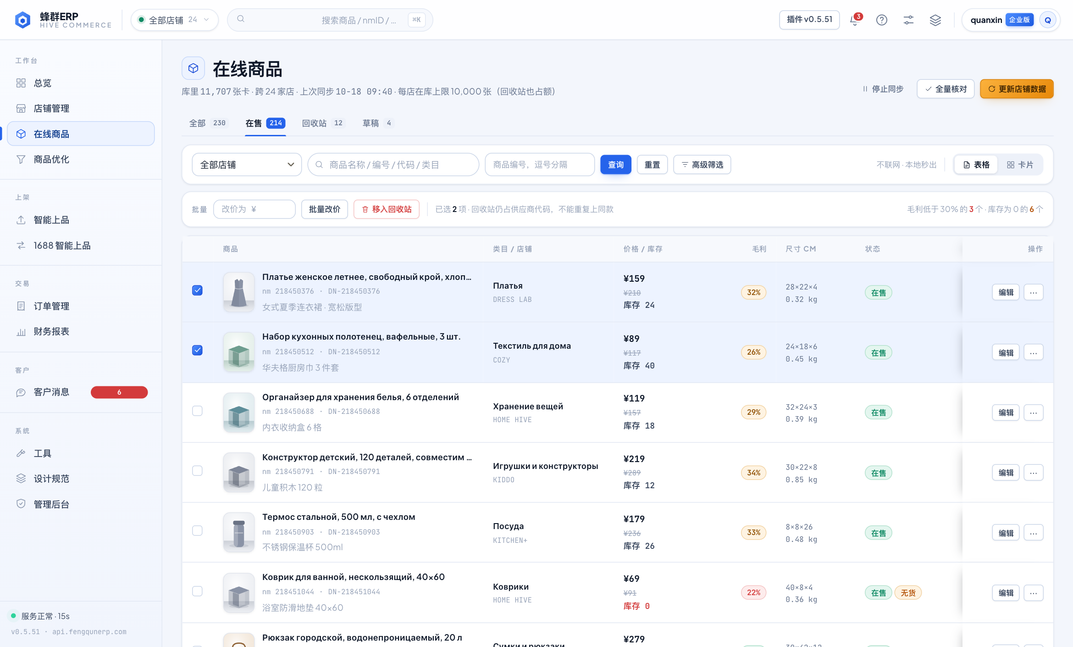Open 客户消息 sidebar item
This screenshot has height=647, width=1073.
[x=81, y=392]
